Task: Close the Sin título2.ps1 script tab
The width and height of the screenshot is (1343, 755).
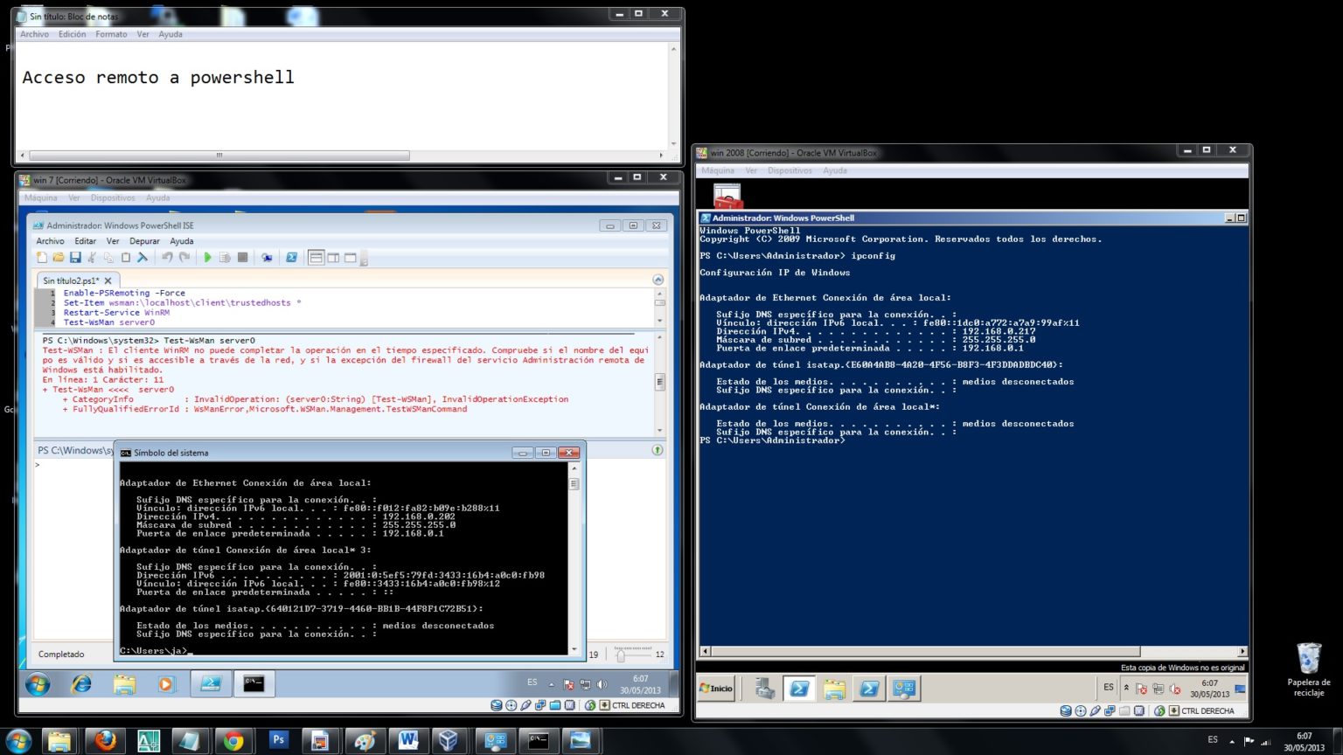Action: coord(108,280)
